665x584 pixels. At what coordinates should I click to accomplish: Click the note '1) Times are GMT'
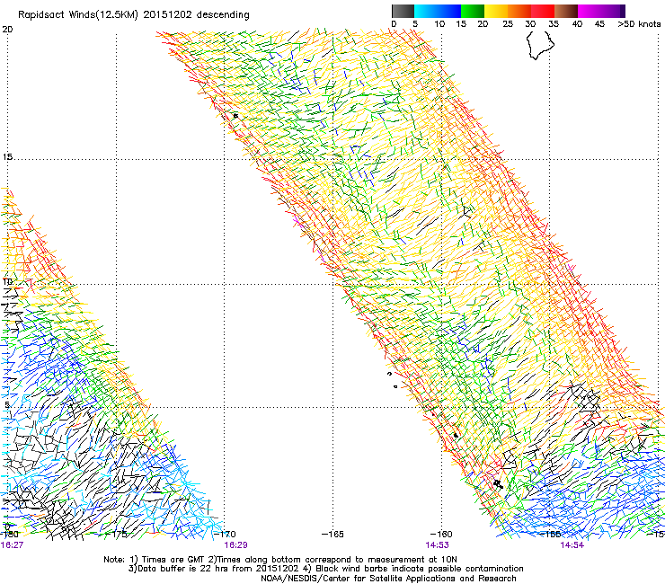click(x=167, y=560)
